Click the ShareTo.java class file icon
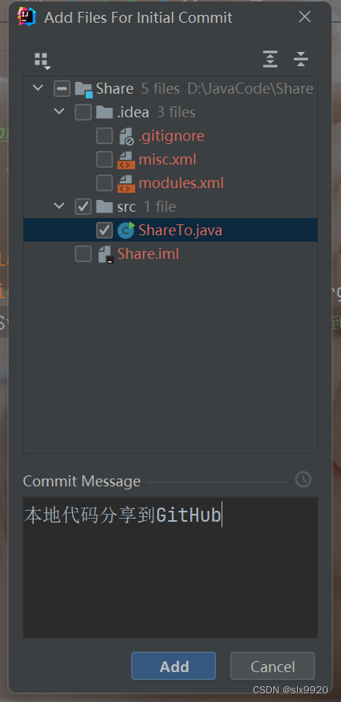Screen dimensions: 341x702 126,230
